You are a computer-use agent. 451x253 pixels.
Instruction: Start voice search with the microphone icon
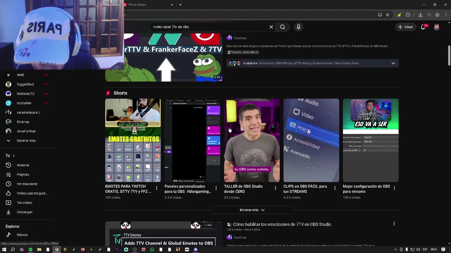pos(298,27)
